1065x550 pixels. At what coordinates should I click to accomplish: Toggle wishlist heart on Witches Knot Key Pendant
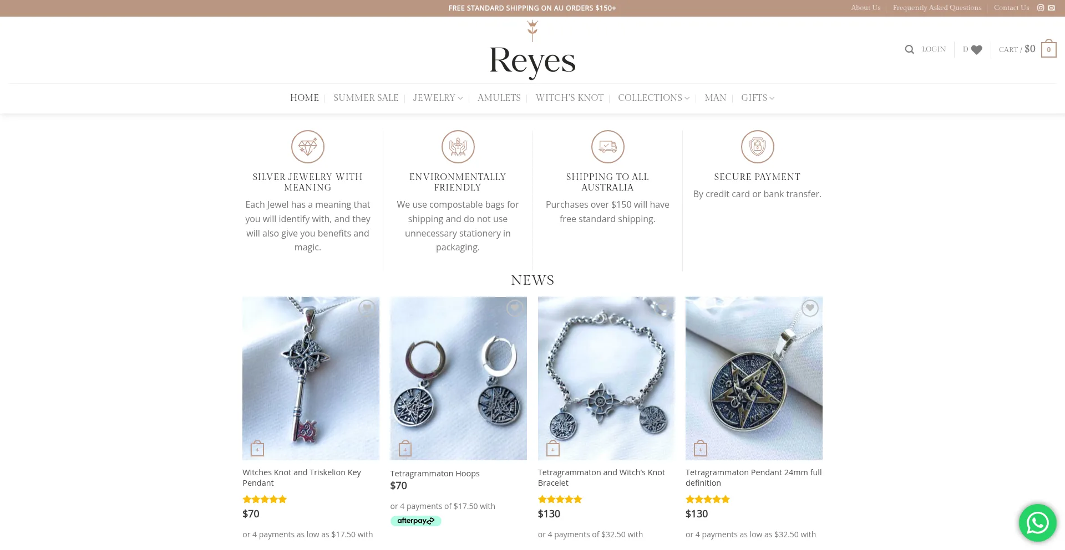point(367,308)
